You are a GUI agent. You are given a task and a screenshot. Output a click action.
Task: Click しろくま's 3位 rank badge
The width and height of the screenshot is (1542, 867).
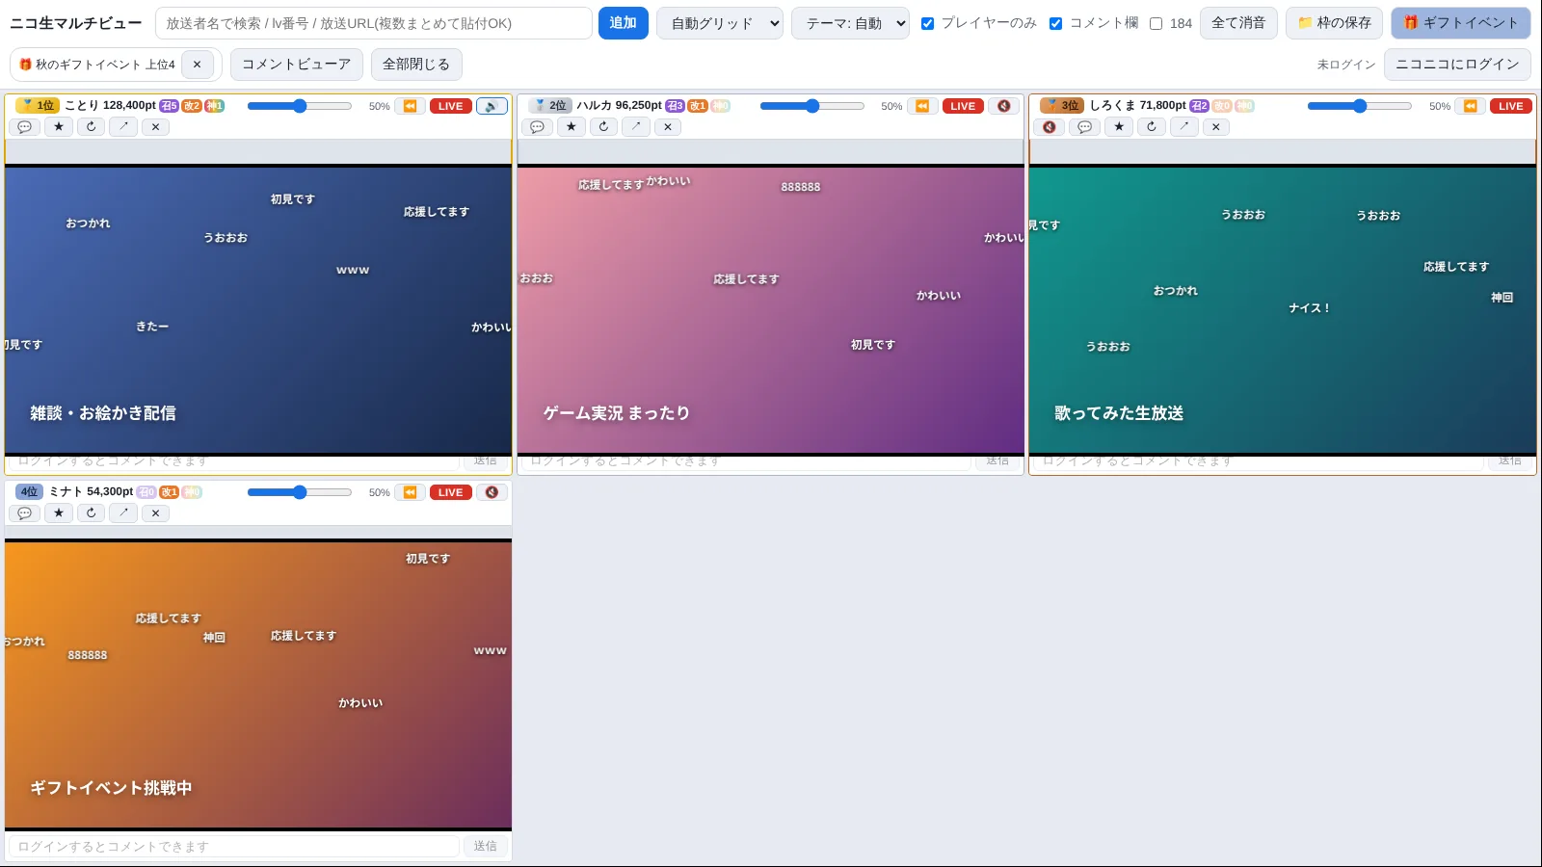tap(1062, 106)
